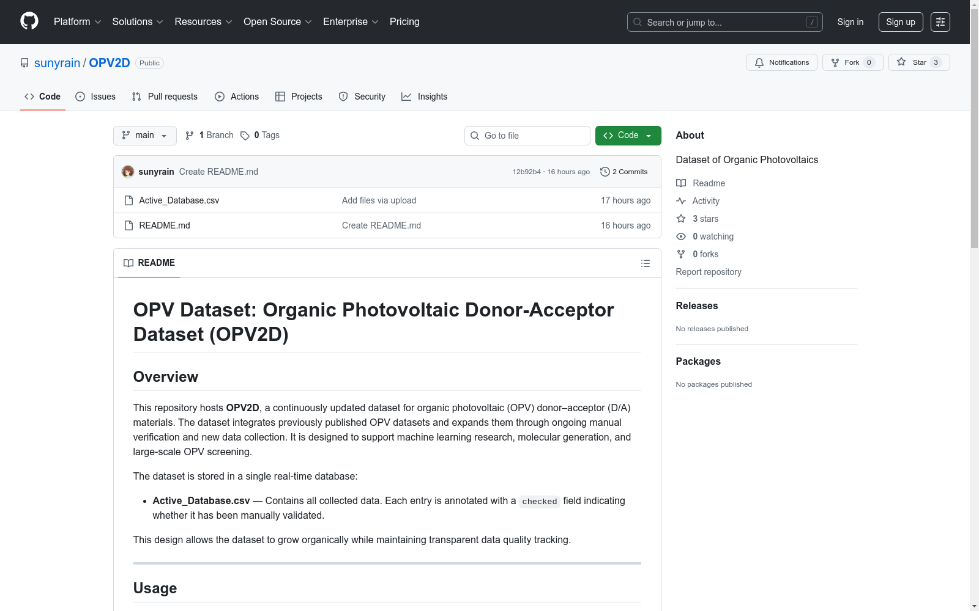The image size is (979, 611).
Task: Select the README tab
Action: click(149, 263)
